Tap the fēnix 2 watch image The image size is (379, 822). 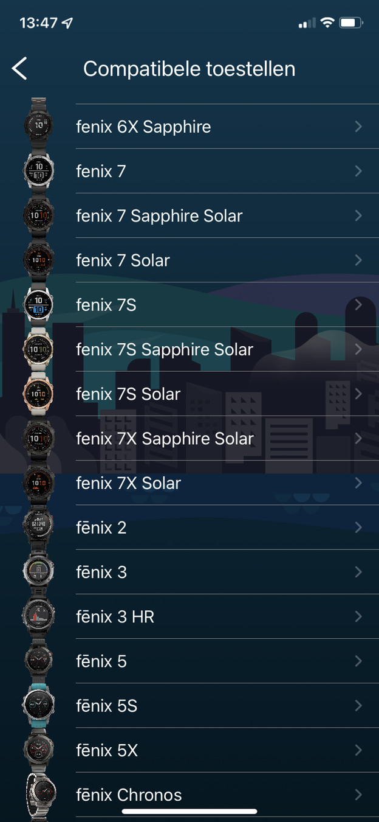[38, 528]
